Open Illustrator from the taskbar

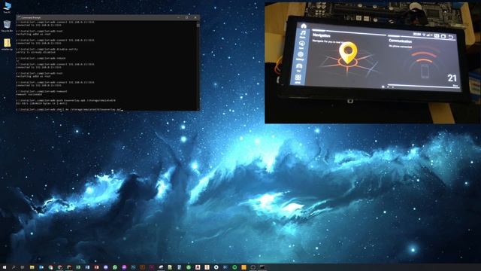(x=143, y=267)
